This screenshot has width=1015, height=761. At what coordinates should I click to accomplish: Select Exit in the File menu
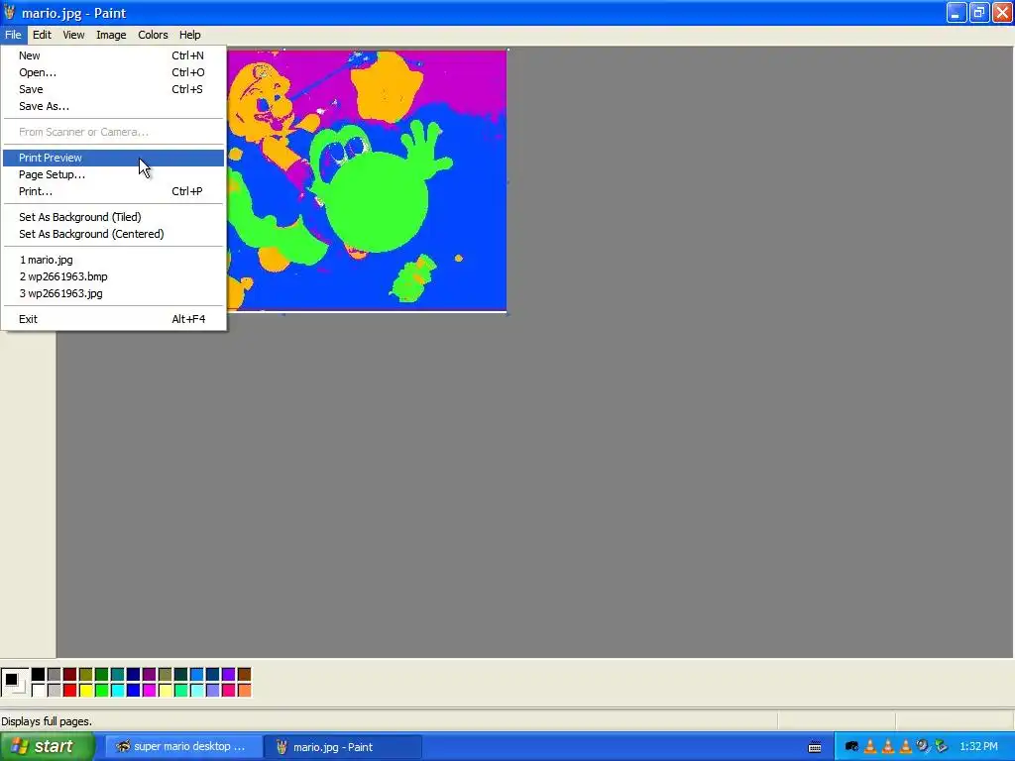pos(113,319)
